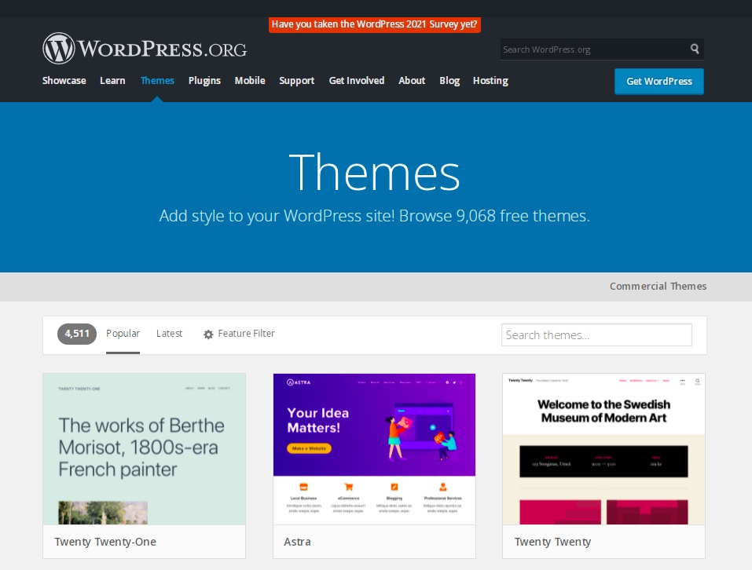Image resolution: width=752 pixels, height=570 pixels.
Task: Select the Themes navigation item
Action: point(157,81)
